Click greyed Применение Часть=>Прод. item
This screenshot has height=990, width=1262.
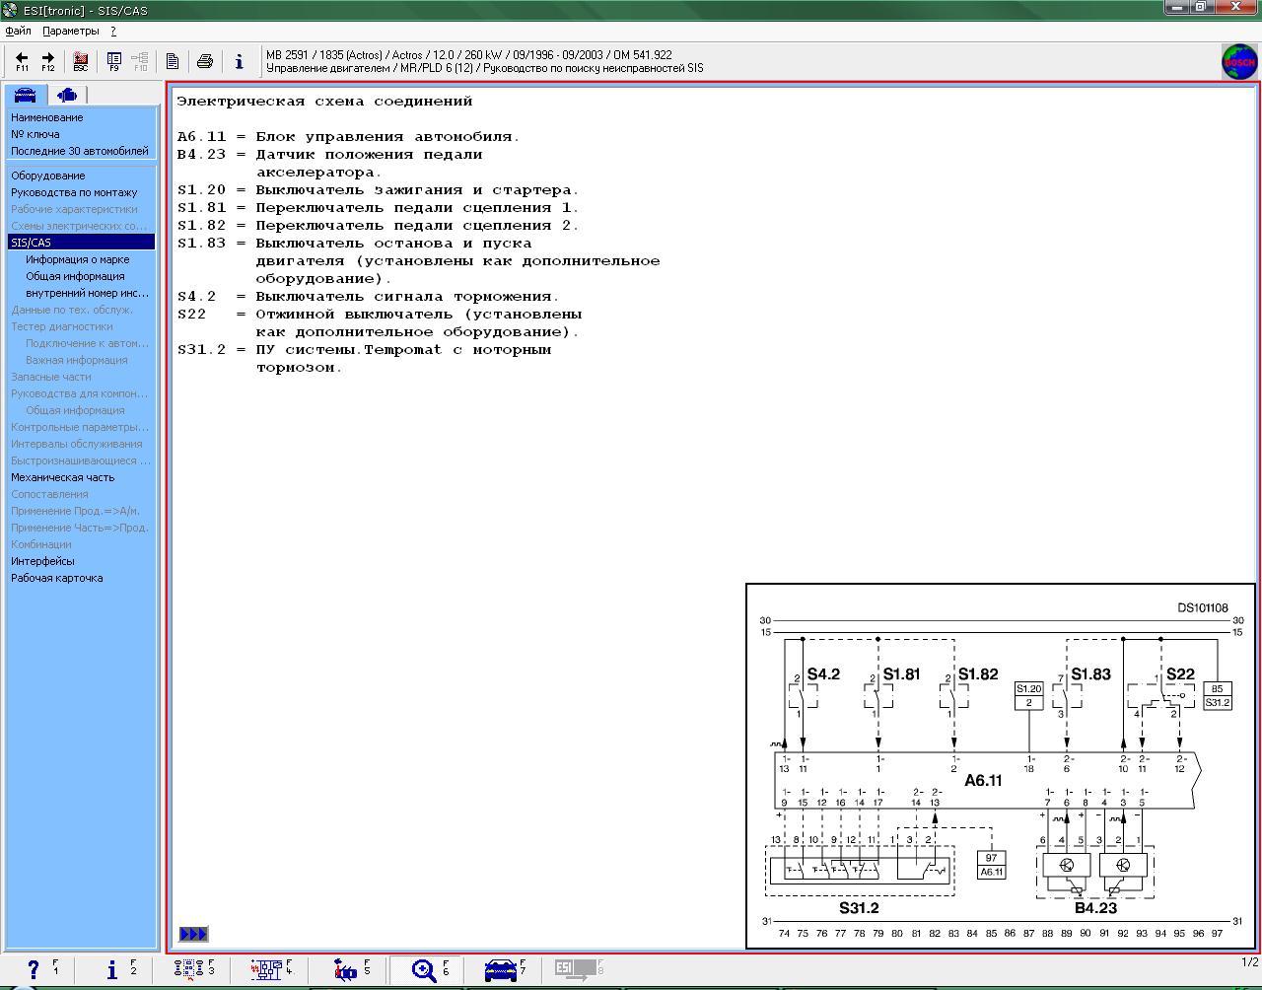(x=80, y=528)
